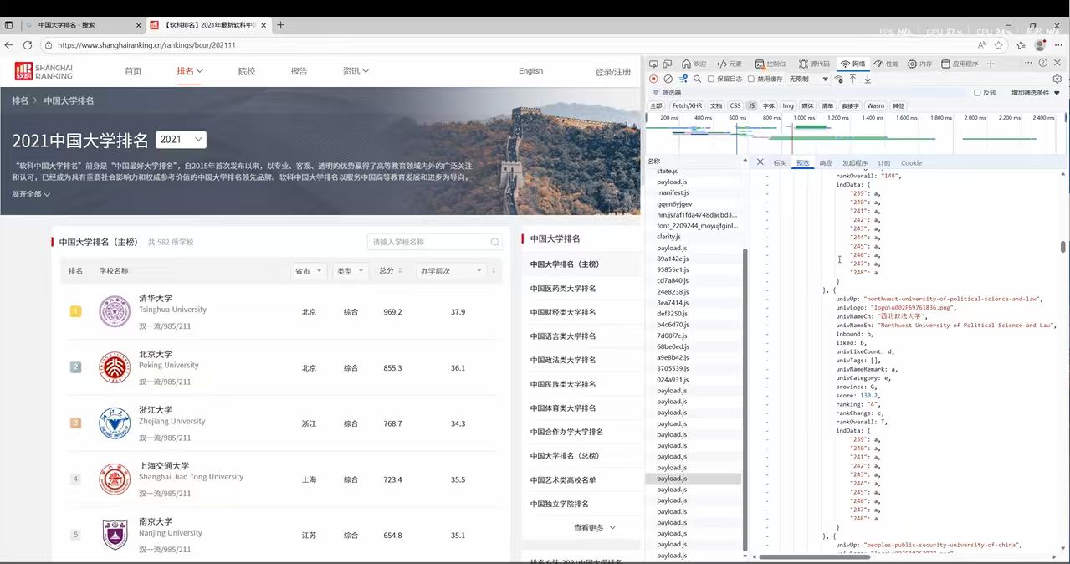The height and width of the screenshot is (564, 1070).
Task: Open the browser profile avatar
Action: 1041,45
